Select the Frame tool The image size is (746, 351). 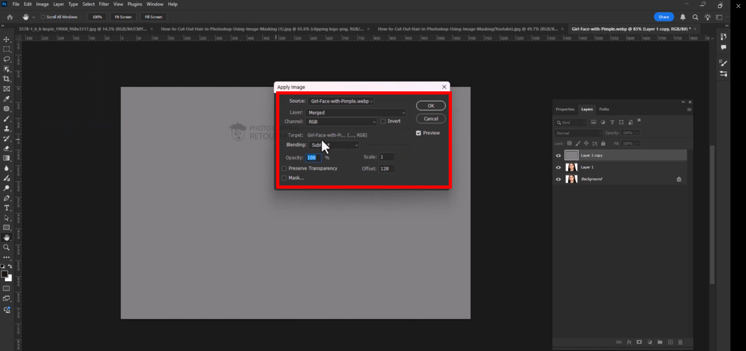tap(6, 89)
